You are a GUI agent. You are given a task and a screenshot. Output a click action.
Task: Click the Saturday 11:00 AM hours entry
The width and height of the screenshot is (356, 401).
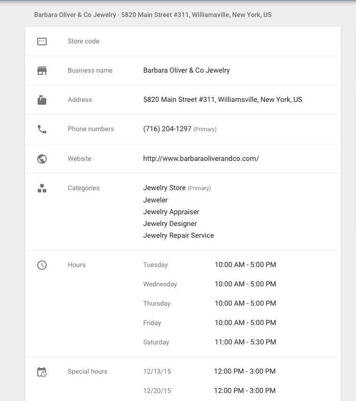245,342
